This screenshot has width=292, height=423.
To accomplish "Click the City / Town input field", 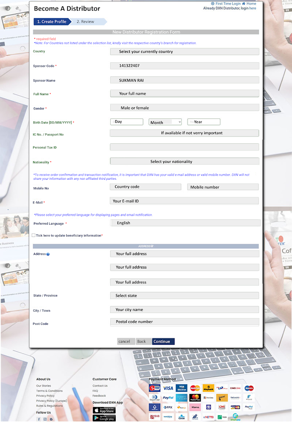I will (184, 310).
